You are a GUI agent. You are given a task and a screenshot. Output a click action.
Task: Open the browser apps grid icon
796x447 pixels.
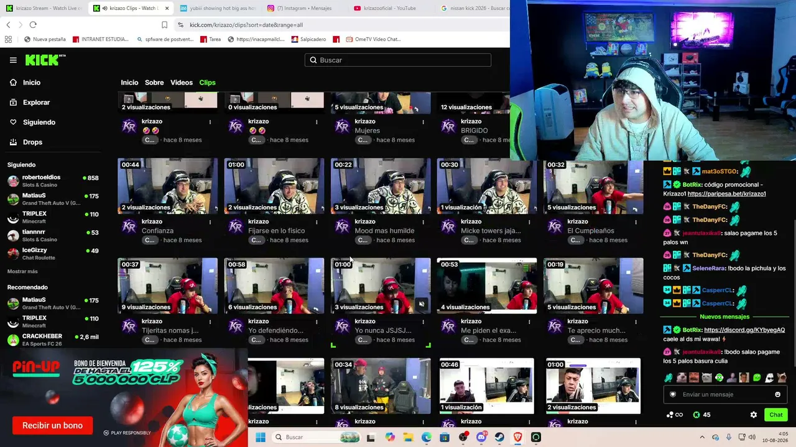point(8,39)
